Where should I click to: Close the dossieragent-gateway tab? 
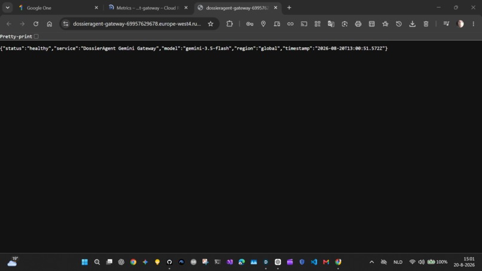pyautogui.click(x=276, y=8)
